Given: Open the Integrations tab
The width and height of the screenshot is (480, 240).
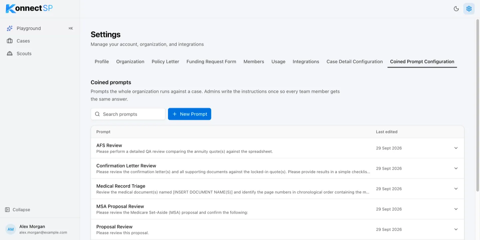Looking at the screenshot, I should (x=306, y=62).
